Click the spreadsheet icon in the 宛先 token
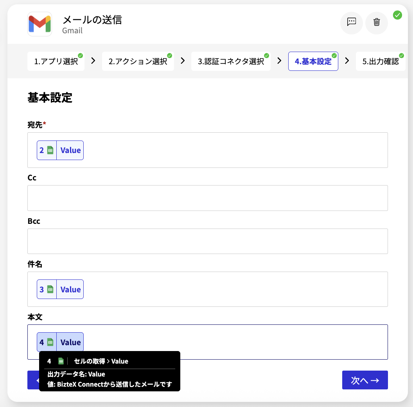413x407 pixels. [50, 150]
